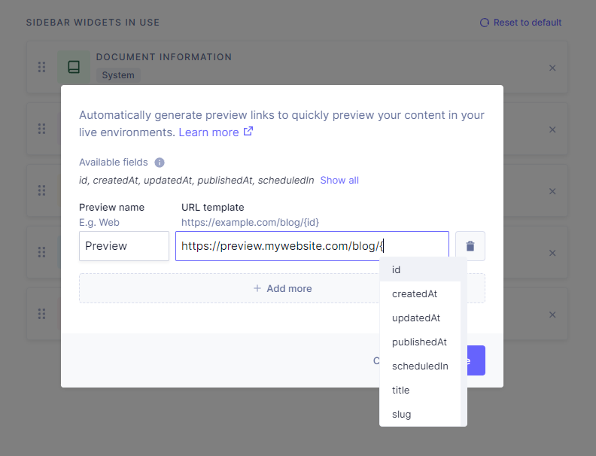Click the Reset to default link

[521, 23]
